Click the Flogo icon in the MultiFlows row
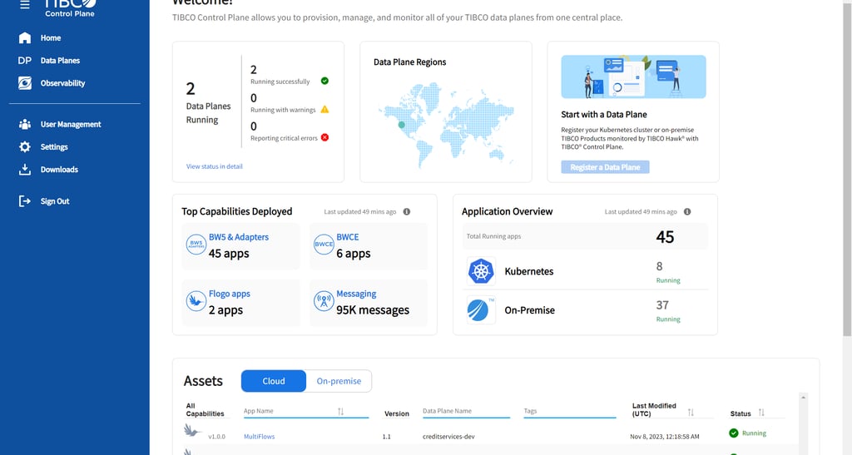852x455 pixels. (x=192, y=432)
